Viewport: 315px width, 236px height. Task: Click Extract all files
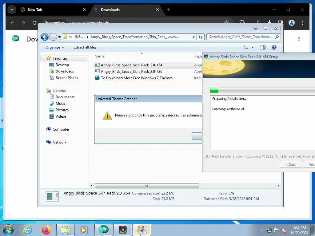coord(85,47)
